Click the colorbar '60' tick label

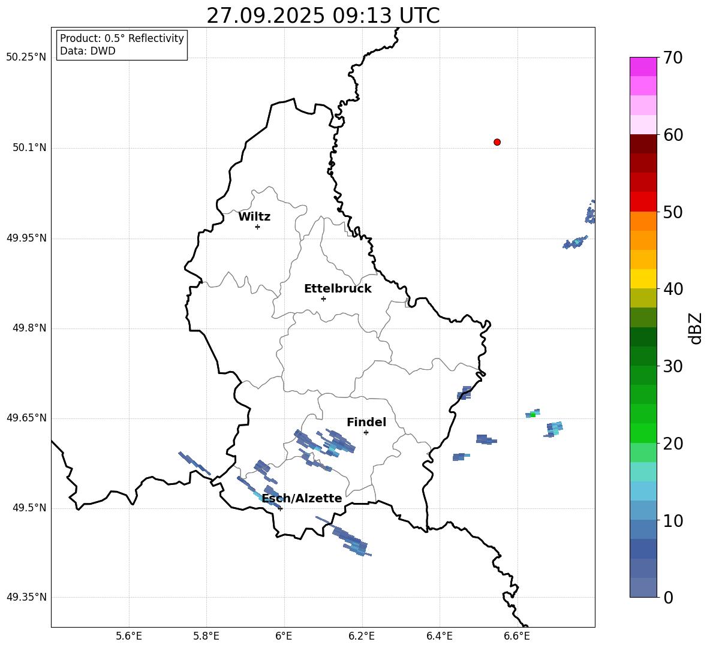click(x=673, y=135)
